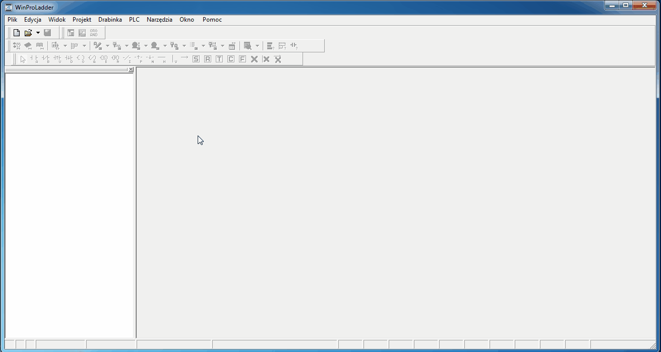This screenshot has height=352, width=661.
Task: Open the Plik menu
Action: pos(13,20)
